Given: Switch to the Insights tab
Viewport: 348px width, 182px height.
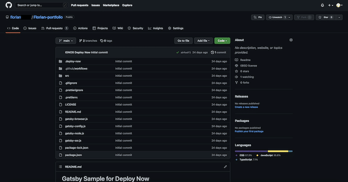Looking at the screenshot, I should pos(155,28).
